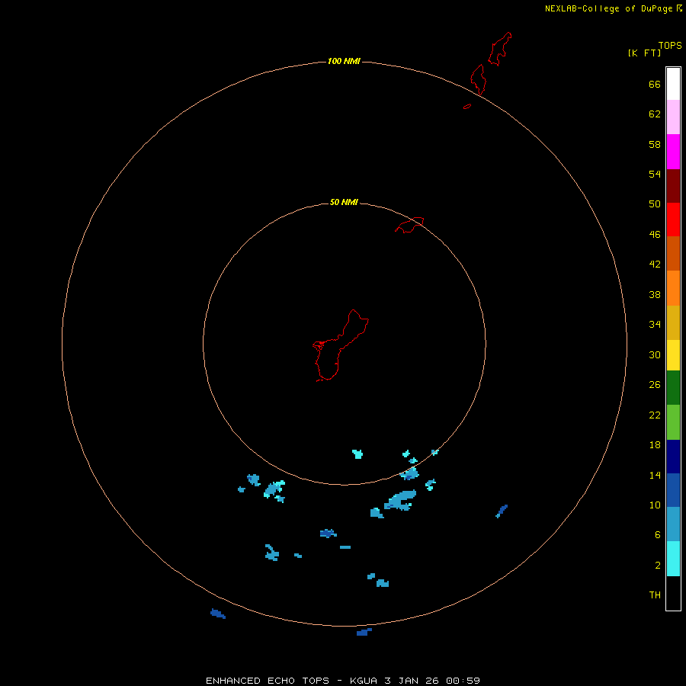Click the TOPS legend title

(670, 45)
